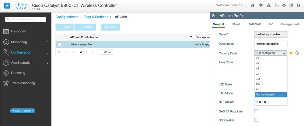
Task: Click the Name field default-ap-profile
Action: pos(271,34)
